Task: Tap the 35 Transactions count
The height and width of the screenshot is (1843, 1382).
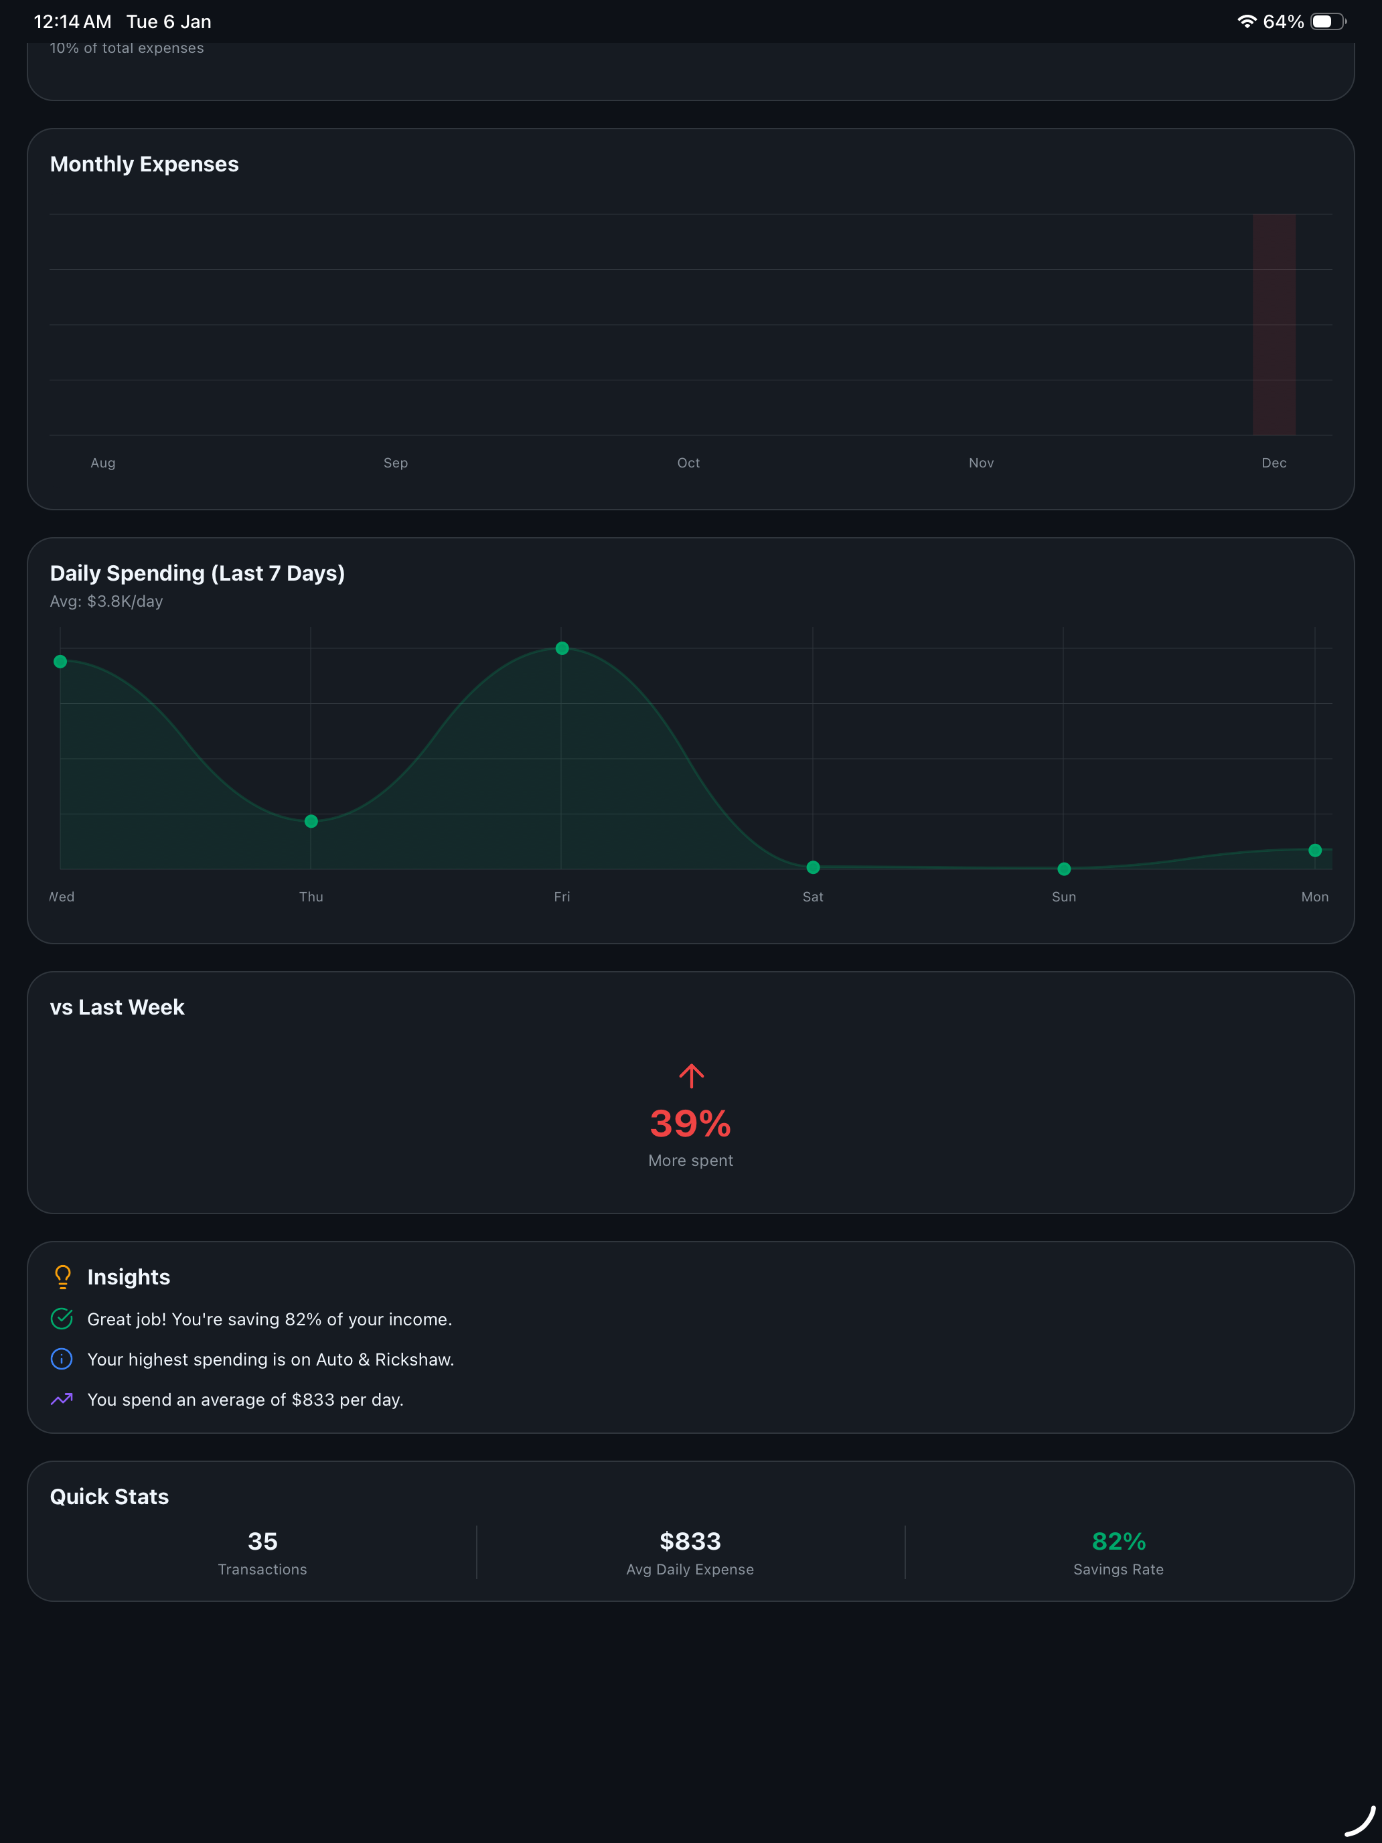Action: [x=262, y=1542]
